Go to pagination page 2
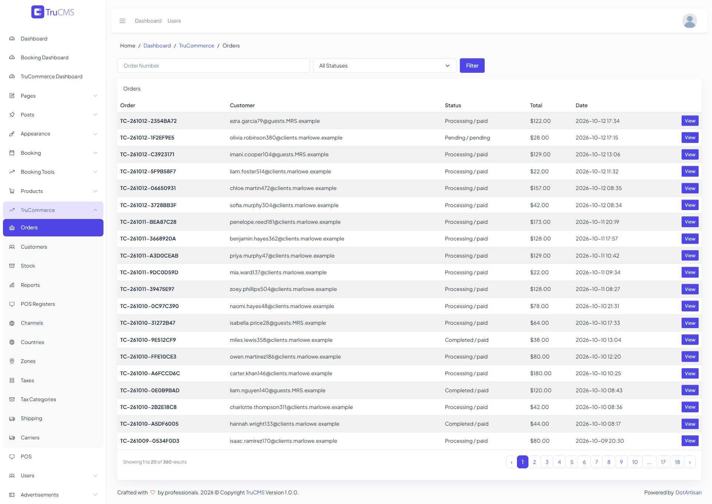 coord(534,462)
